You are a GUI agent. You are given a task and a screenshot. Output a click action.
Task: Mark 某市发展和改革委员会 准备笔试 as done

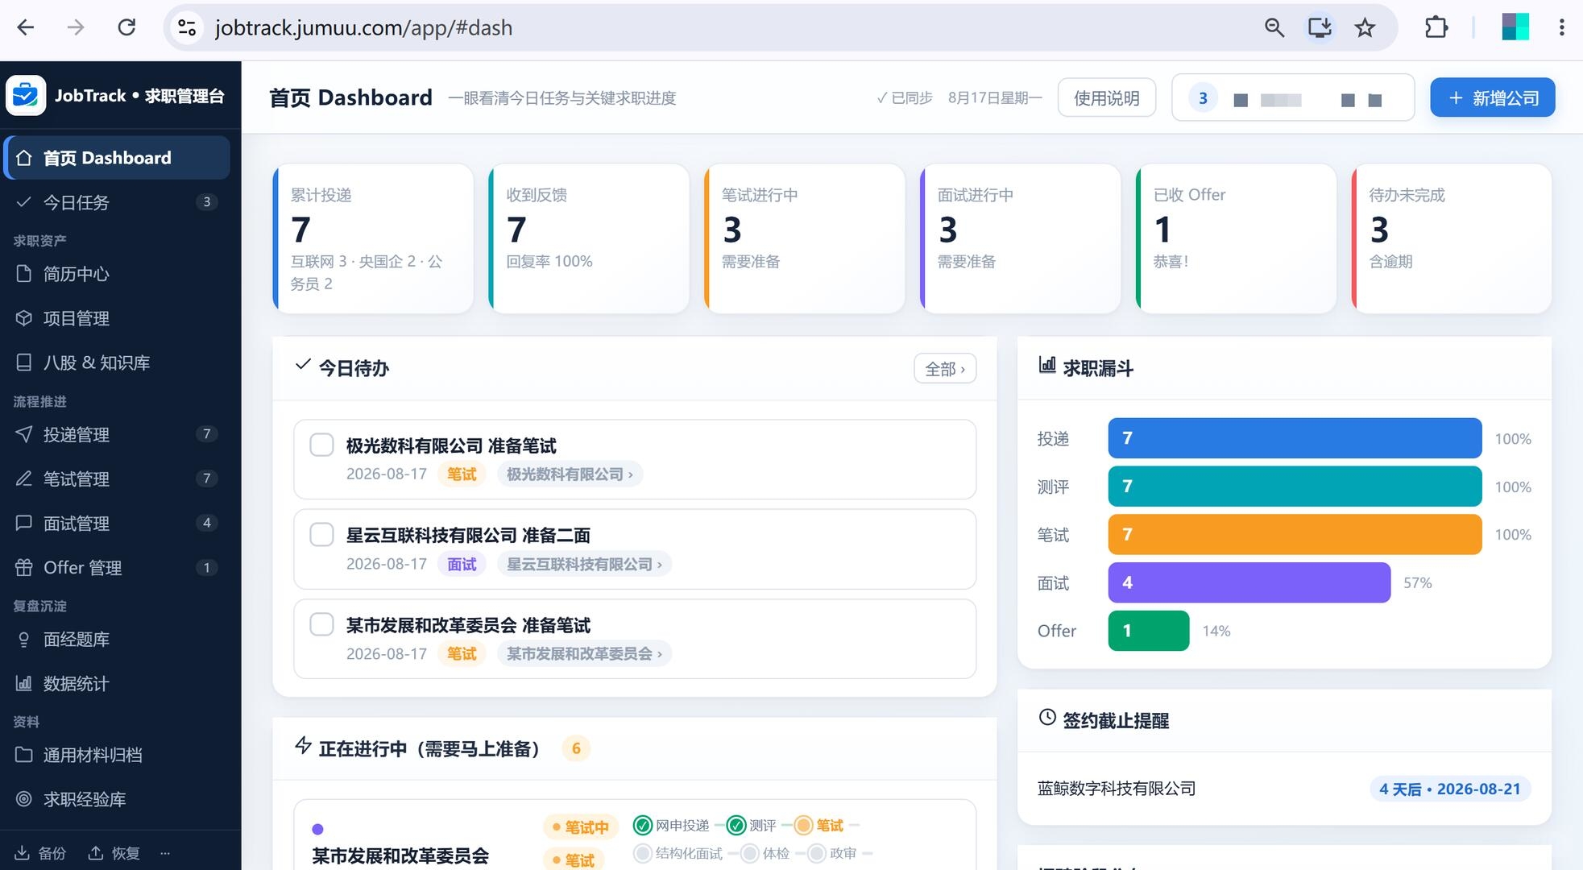(322, 624)
